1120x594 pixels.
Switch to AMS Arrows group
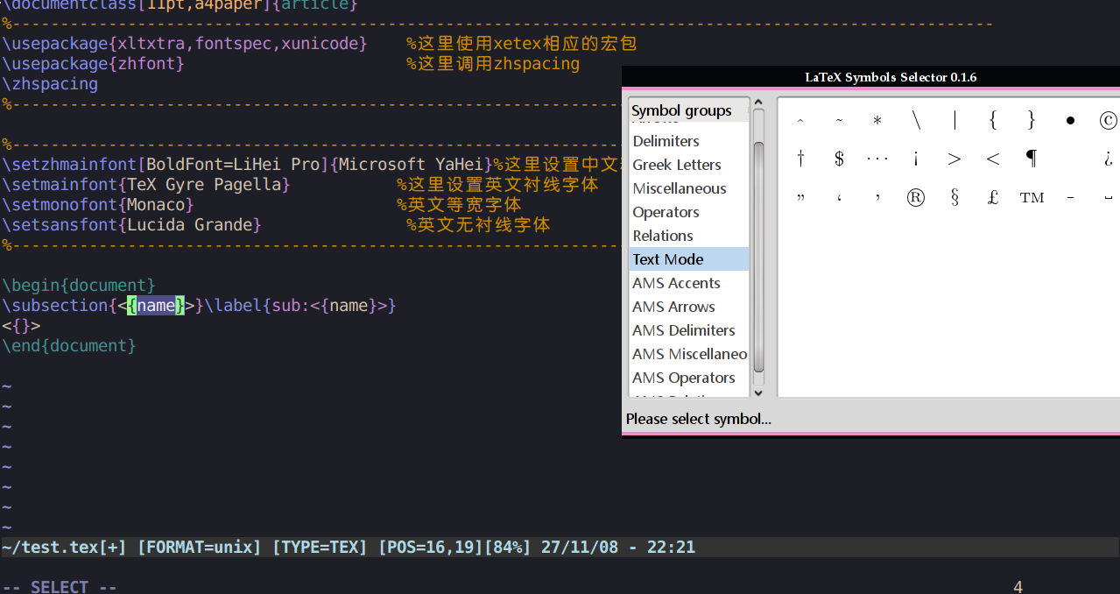(x=673, y=307)
